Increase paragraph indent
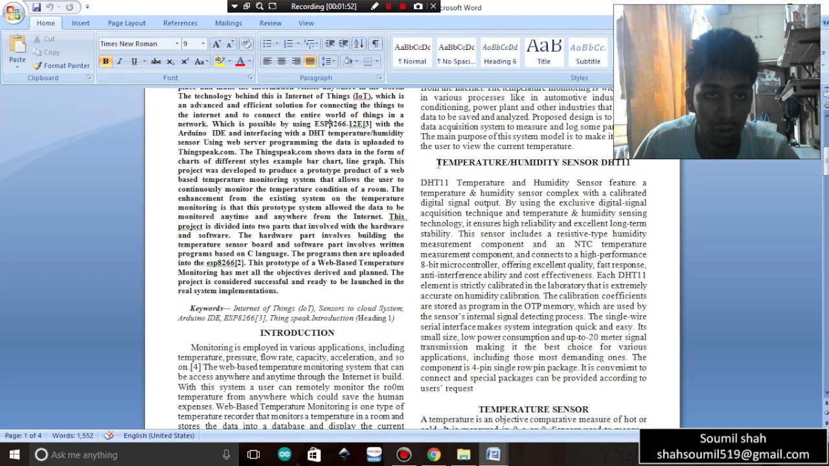 click(x=344, y=44)
